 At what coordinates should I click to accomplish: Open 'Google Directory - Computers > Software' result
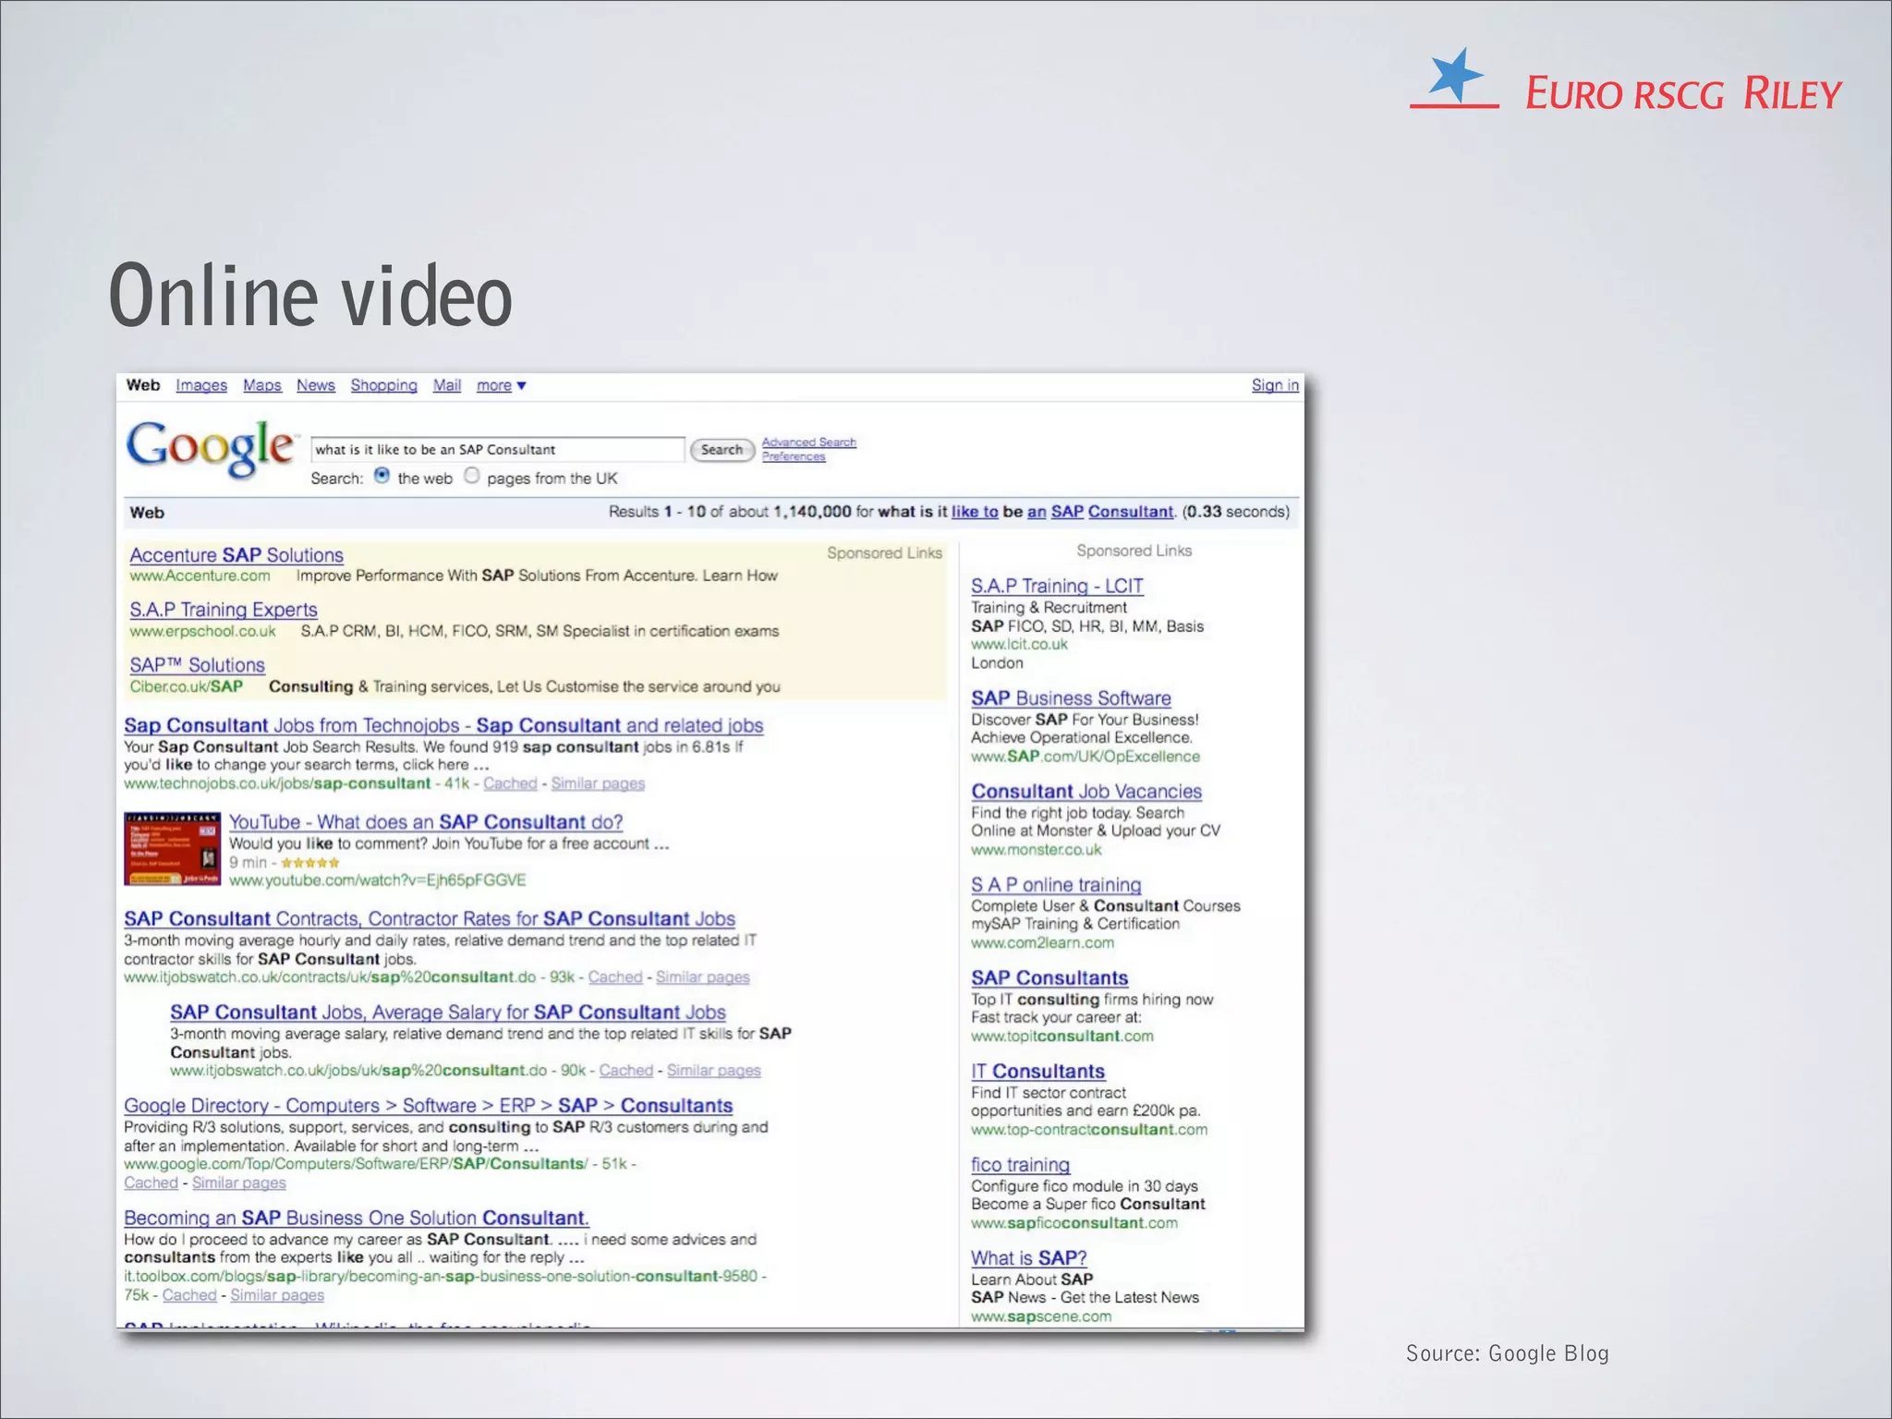tap(429, 1106)
